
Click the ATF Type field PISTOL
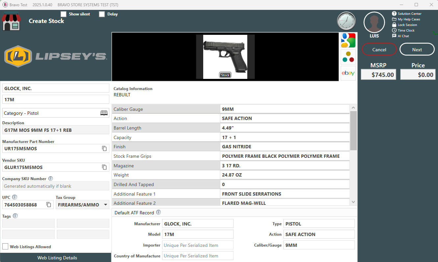point(319,224)
